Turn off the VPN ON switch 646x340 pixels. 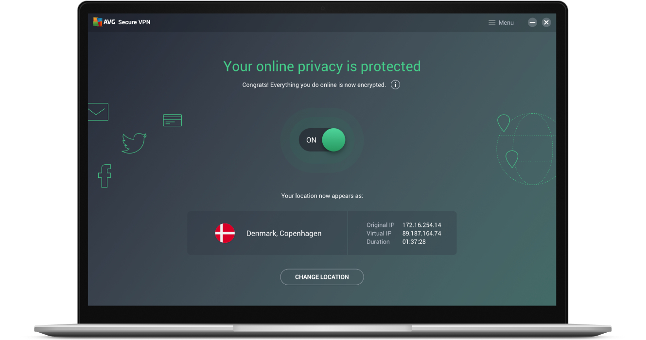coord(322,140)
